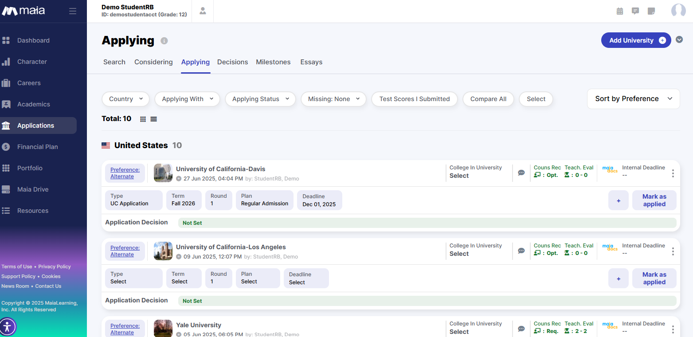Click Compare All button
The width and height of the screenshot is (693, 337).
tap(488, 99)
